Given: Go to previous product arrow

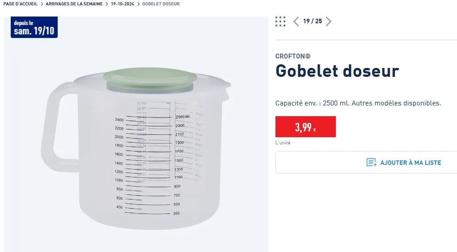Looking at the screenshot, I should [x=296, y=21].
